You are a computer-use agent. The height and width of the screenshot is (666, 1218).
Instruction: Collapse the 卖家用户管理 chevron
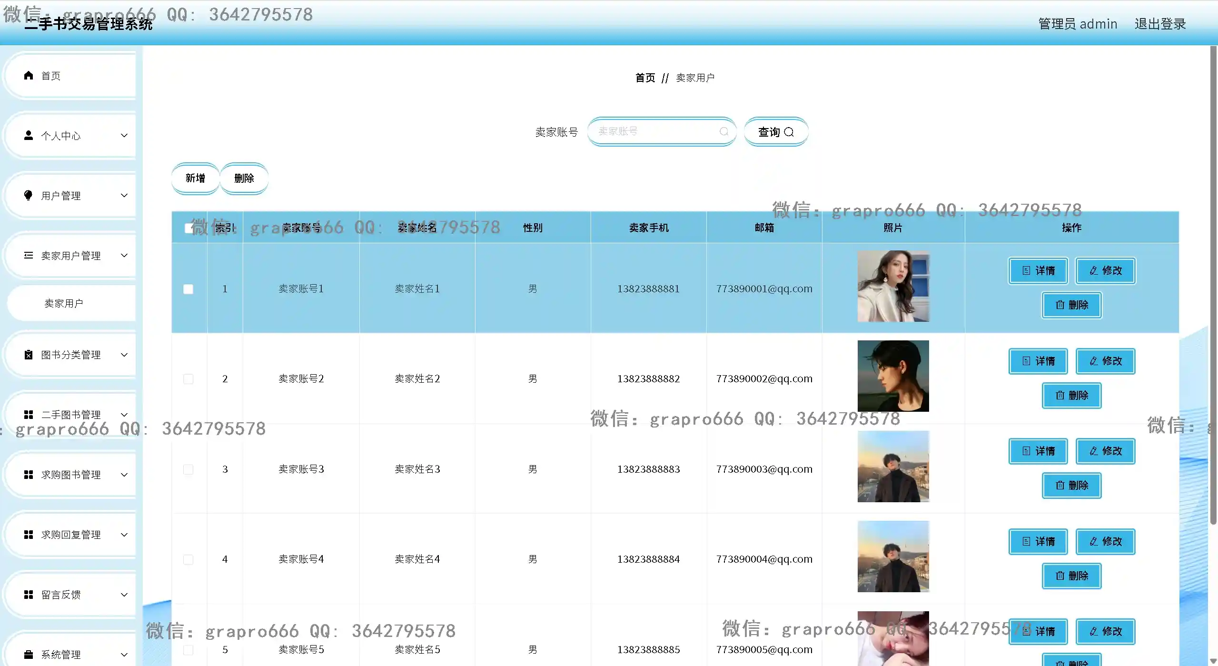(124, 256)
